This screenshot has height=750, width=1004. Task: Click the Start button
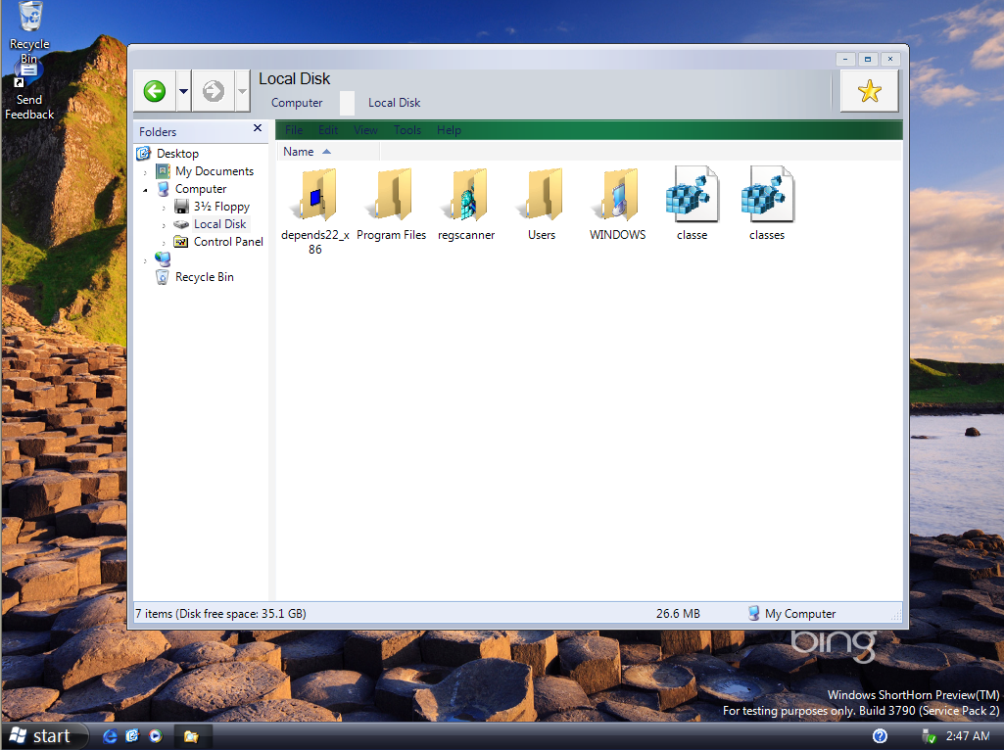coord(43,736)
